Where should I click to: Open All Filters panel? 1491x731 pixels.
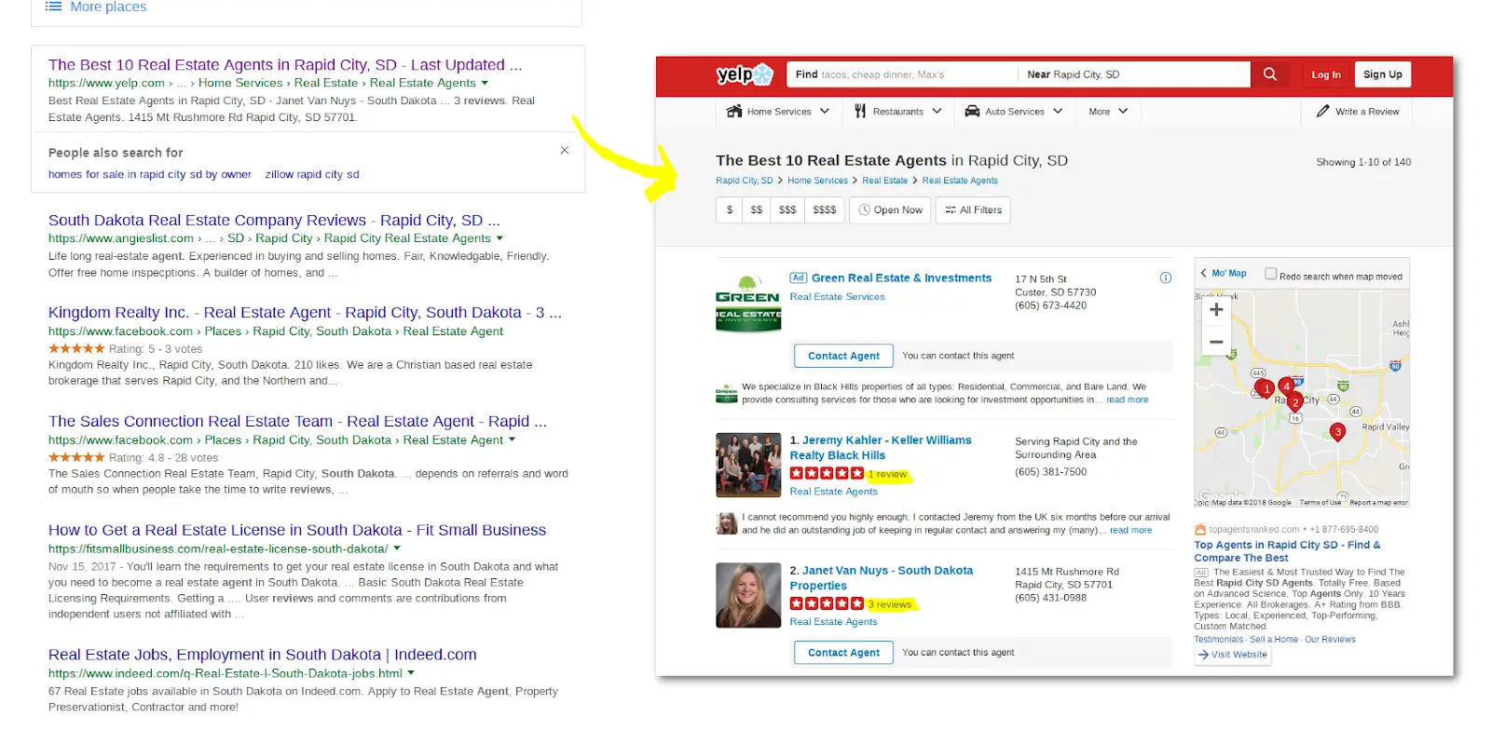click(974, 210)
